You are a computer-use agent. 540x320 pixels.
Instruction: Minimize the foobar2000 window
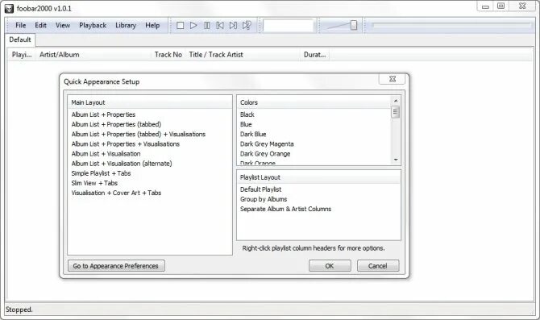tap(485, 6)
